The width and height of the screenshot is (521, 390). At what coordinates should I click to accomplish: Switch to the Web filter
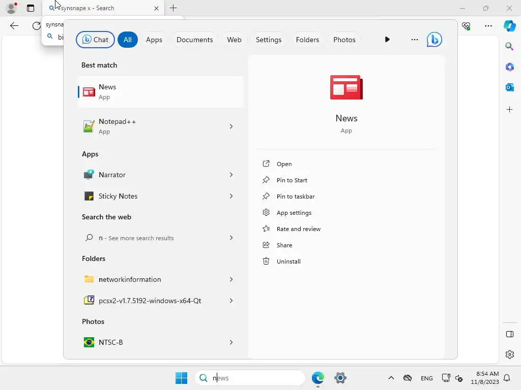[234, 40]
